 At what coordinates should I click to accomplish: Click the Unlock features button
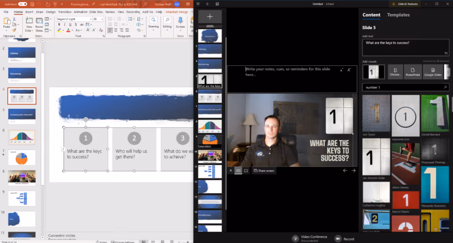[405, 4]
